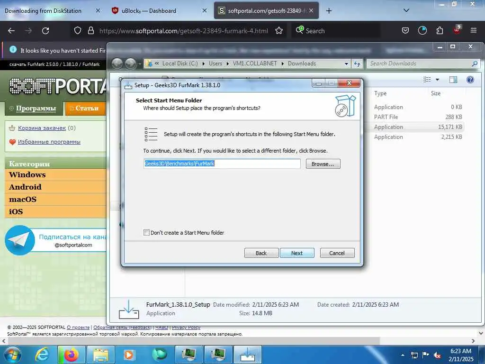Click VM1.COLLABNET in the breadcrumb
Screen dimensions: 485x364
coord(255,64)
